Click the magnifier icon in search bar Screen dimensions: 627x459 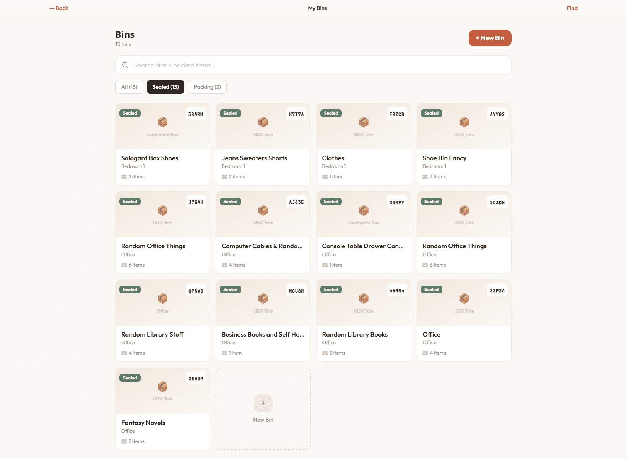coord(125,65)
